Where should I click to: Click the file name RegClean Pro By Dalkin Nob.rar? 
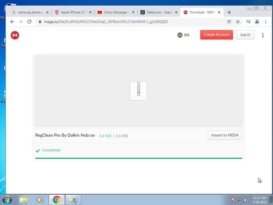coord(65,135)
